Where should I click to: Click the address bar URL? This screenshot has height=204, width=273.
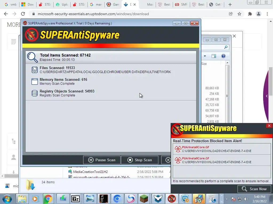point(93,14)
